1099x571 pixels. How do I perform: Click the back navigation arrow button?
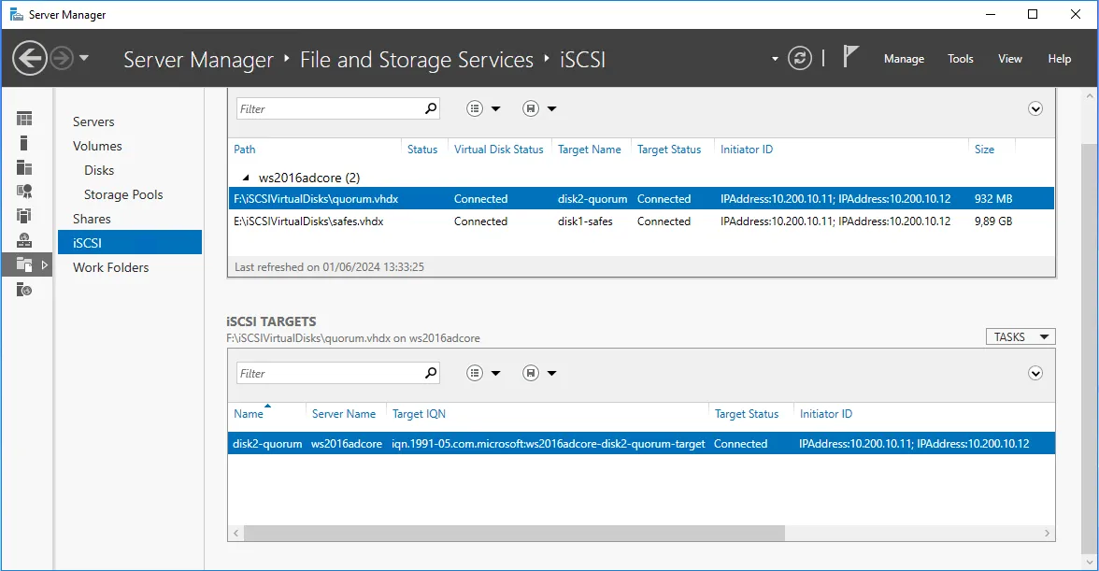coord(30,59)
